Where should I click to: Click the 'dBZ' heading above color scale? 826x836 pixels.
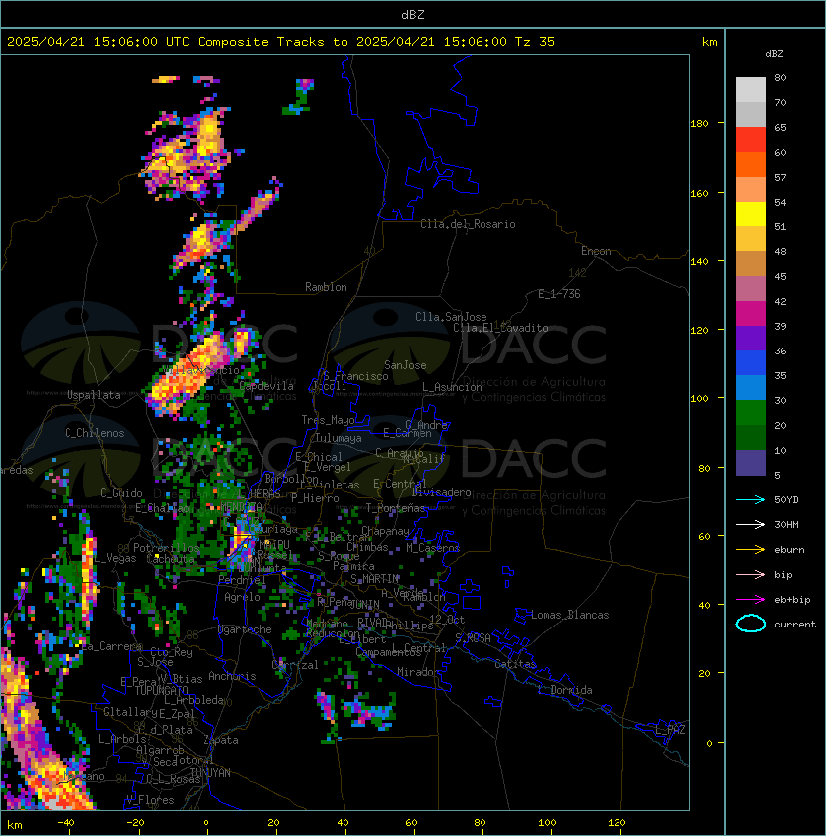pos(774,54)
